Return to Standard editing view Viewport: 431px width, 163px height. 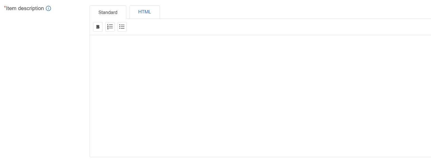click(108, 12)
